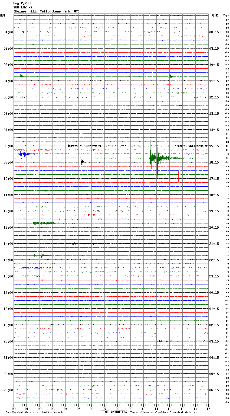Click the 12 minute axis tick label
This screenshot has width=230, height=416.
(170, 408)
